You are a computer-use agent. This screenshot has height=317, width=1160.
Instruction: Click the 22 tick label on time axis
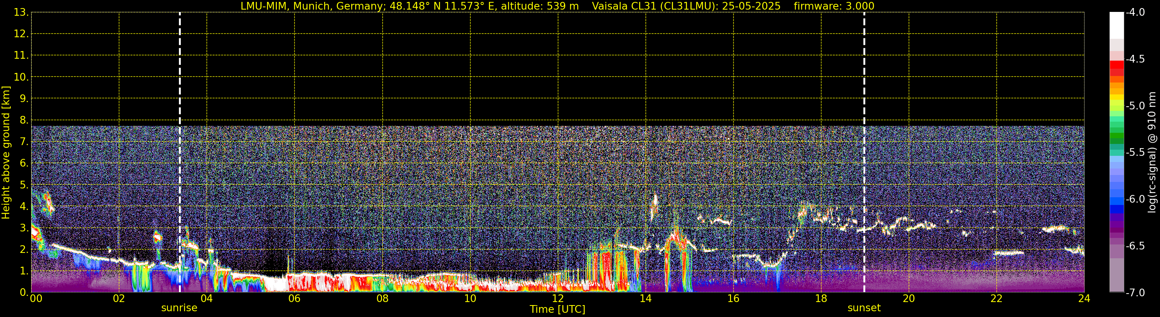click(996, 298)
